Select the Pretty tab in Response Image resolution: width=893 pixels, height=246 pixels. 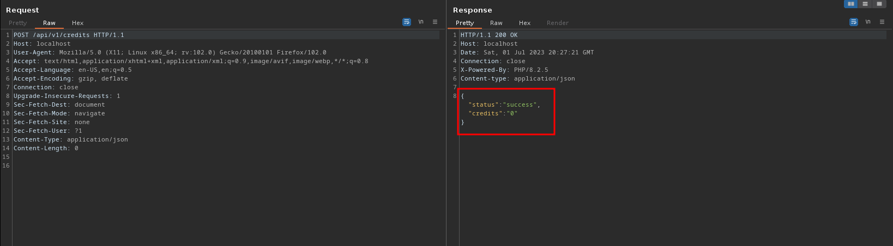tap(464, 23)
